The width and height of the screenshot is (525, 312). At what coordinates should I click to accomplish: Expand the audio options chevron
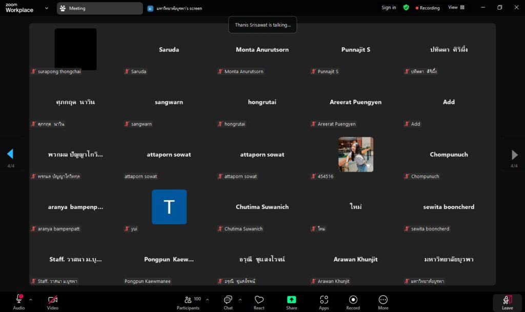pyautogui.click(x=31, y=300)
